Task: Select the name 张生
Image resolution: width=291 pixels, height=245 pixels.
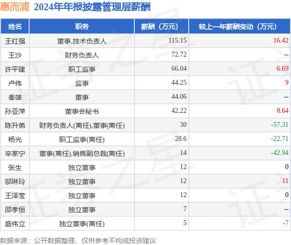Action: (15, 168)
